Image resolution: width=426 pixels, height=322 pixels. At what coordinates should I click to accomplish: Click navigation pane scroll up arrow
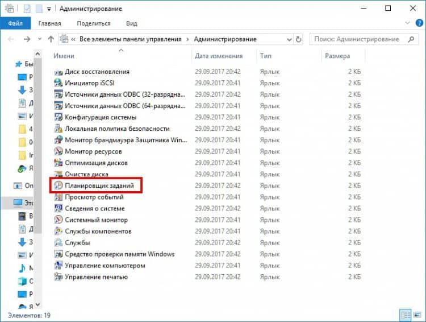click(x=37, y=54)
